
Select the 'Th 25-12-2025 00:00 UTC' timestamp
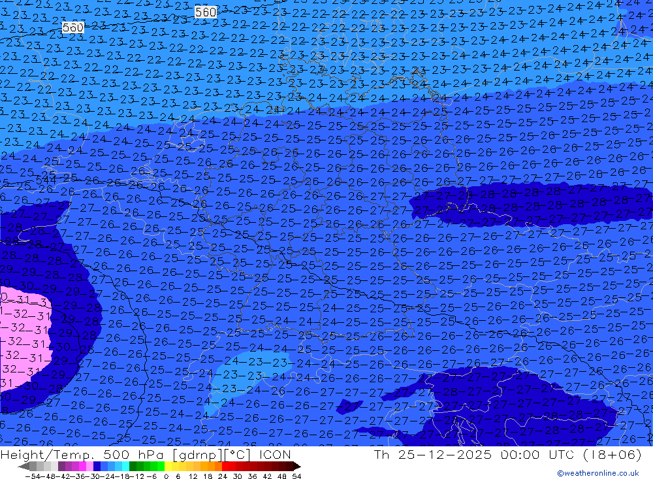tap(473, 454)
